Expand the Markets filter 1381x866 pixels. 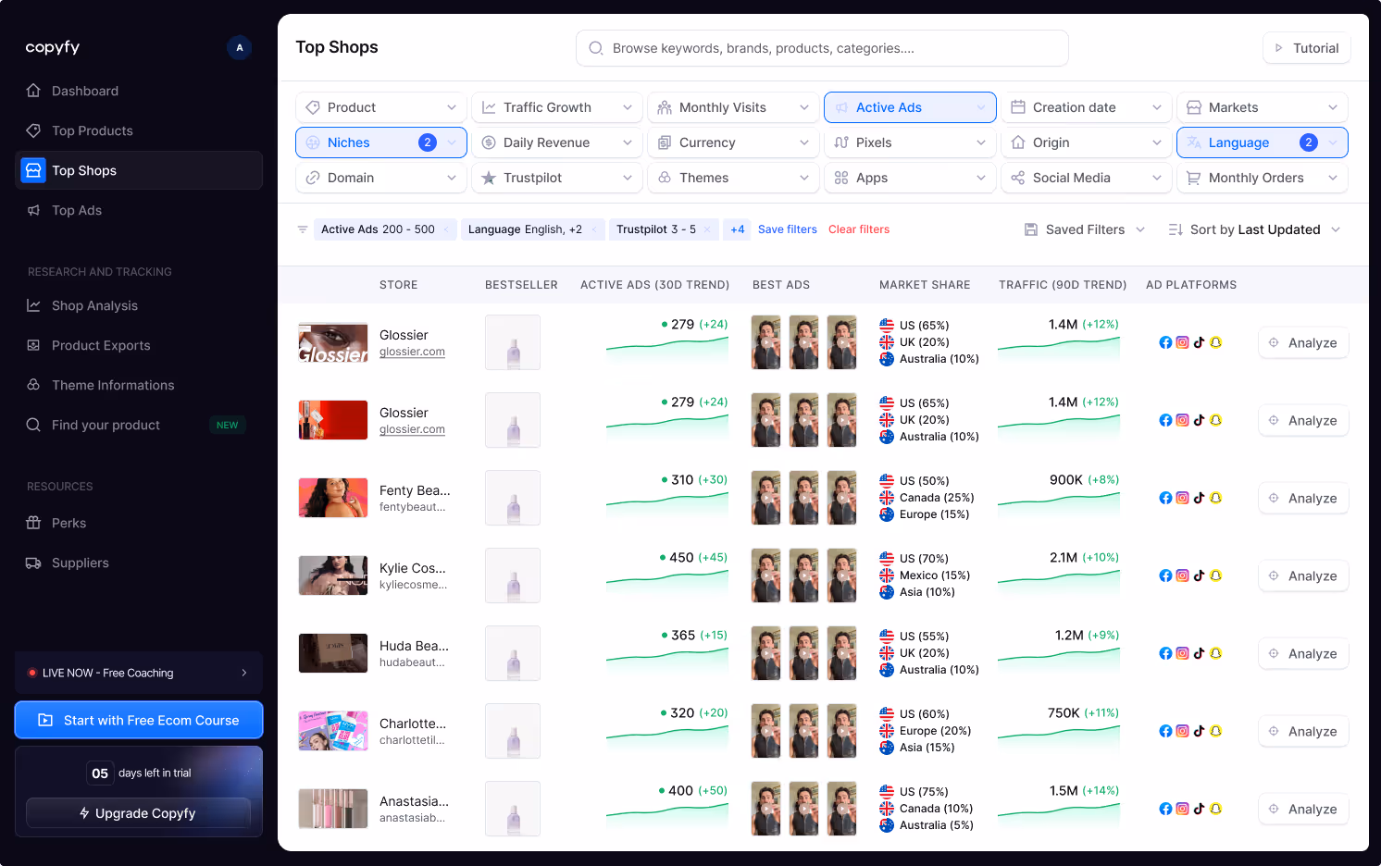click(1263, 107)
